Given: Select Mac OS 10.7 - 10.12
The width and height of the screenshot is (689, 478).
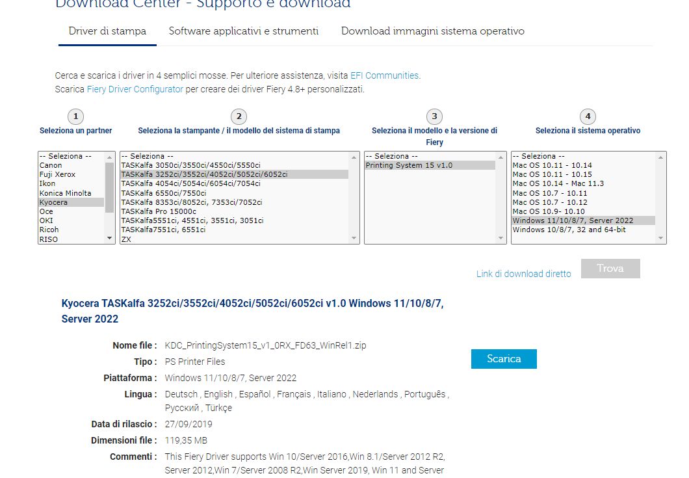Looking at the screenshot, I should (x=584, y=202).
